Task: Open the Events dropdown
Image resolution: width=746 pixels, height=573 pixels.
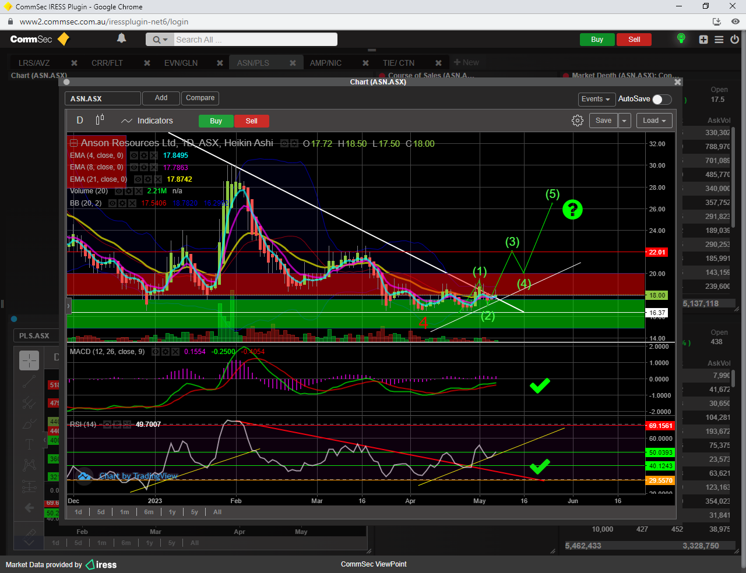Action: point(596,99)
